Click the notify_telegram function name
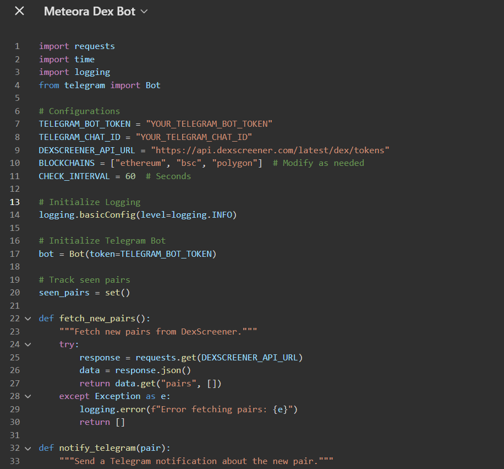Image resolution: width=504 pixels, height=469 pixels. [x=97, y=448]
